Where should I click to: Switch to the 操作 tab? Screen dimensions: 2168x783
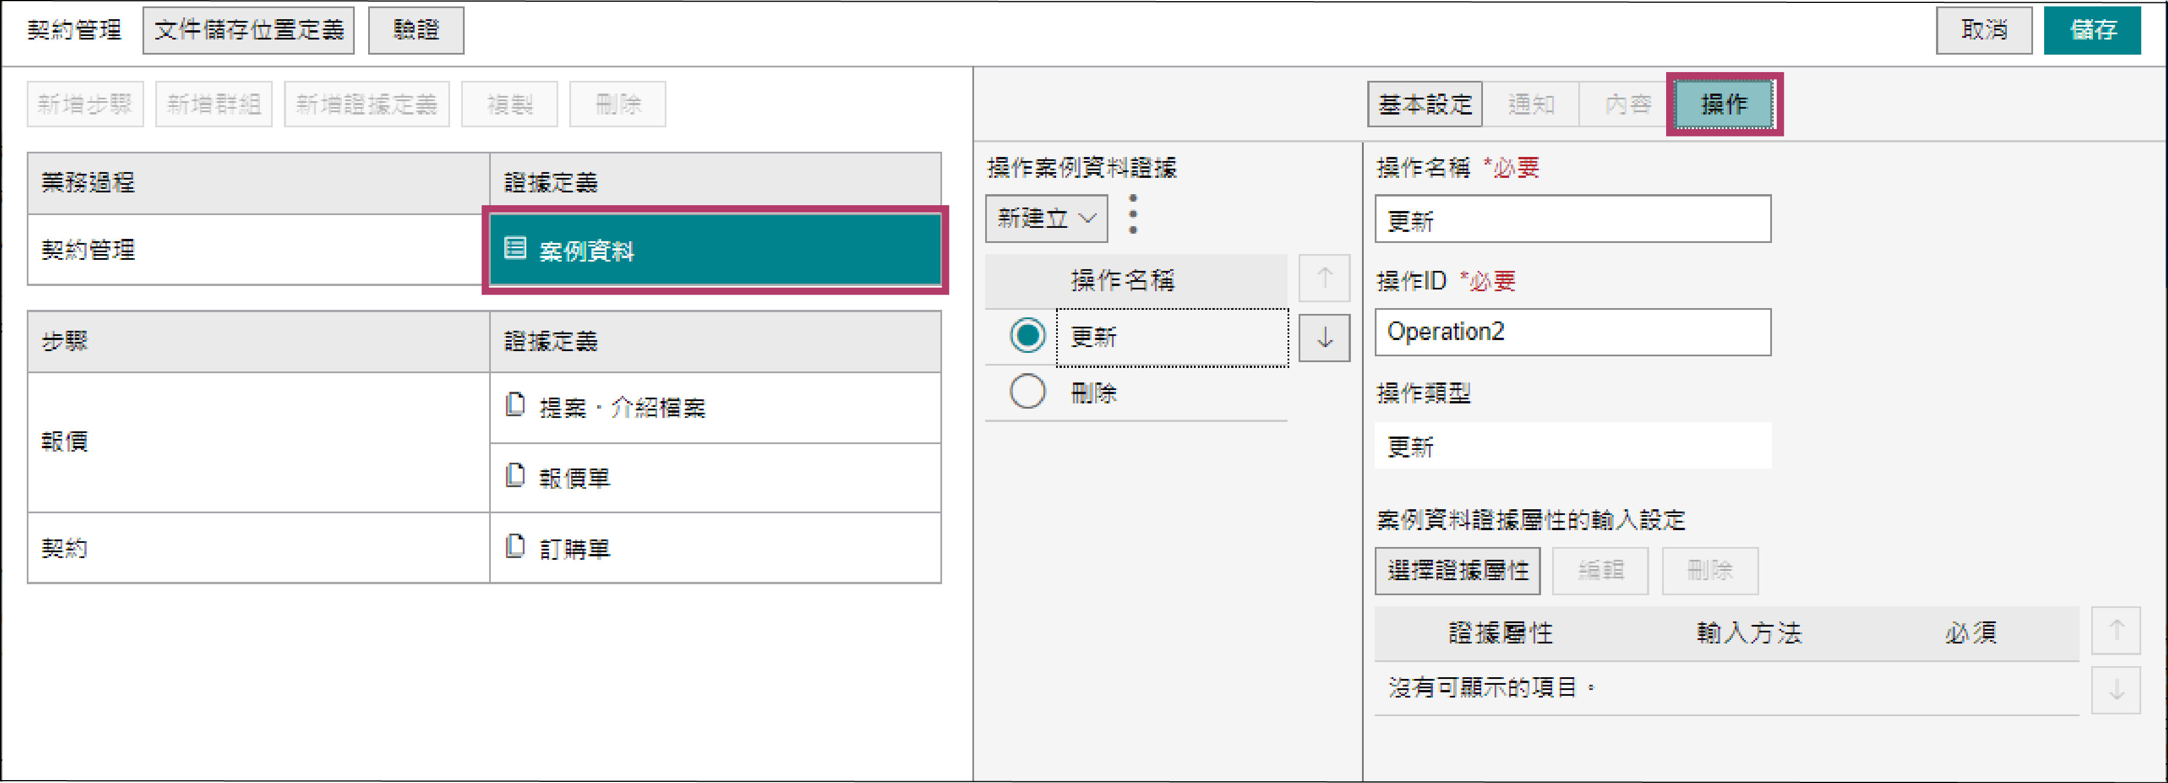click(x=1724, y=104)
